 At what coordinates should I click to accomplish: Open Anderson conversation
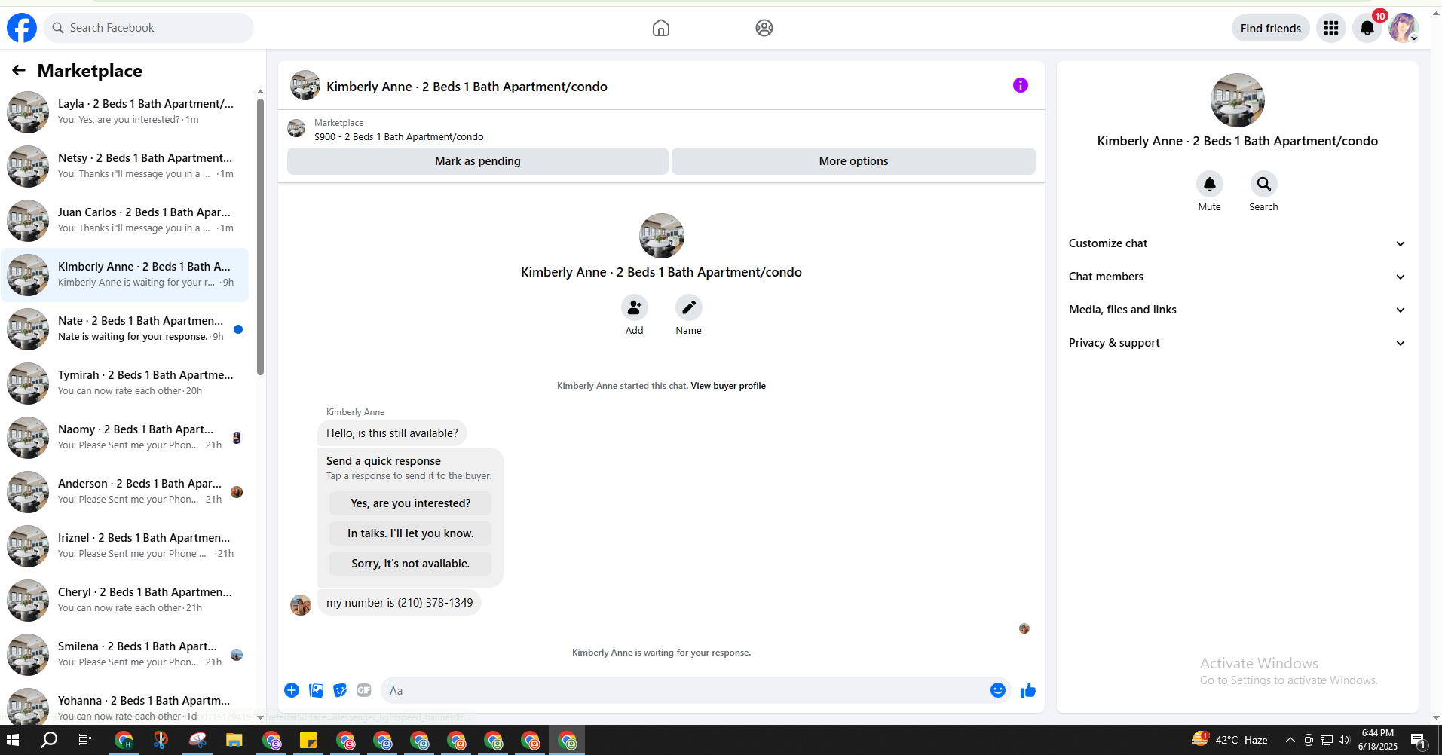125,492
